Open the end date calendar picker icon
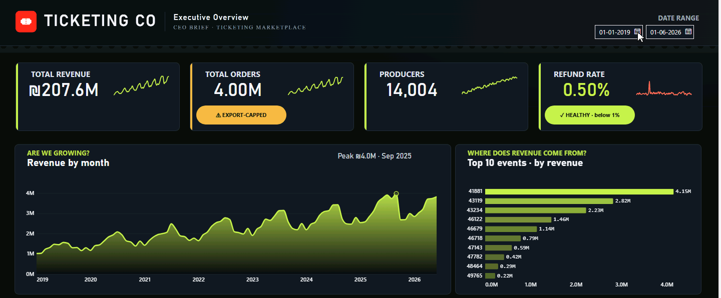The height and width of the screenshot is (298, 721). click(x=688, y=32)
